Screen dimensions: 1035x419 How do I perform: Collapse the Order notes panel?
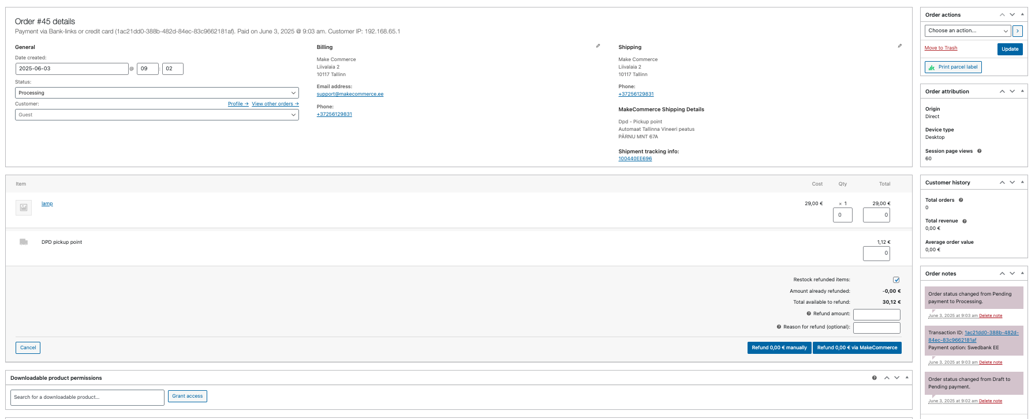(x=1022, y=273)
